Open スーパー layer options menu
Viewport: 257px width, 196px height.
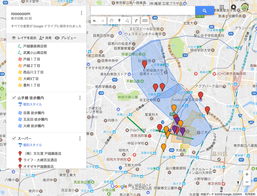tap(80, 138)
